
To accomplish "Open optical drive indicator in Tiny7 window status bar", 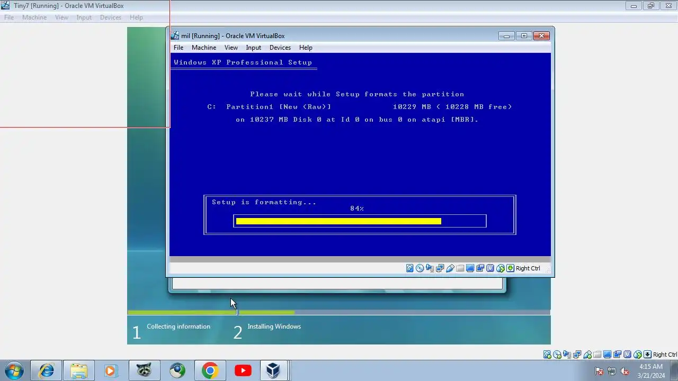I will [557, 355].
